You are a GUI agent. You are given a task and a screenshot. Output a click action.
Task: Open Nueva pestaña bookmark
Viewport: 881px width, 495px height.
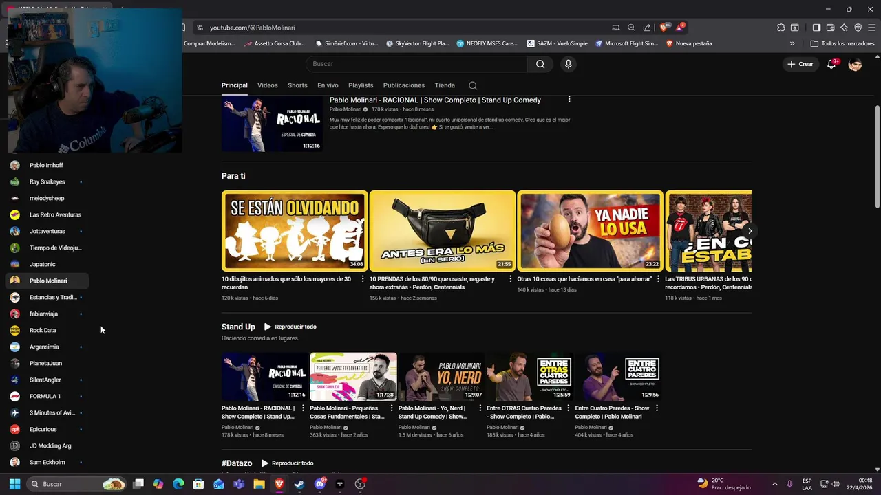689,43
